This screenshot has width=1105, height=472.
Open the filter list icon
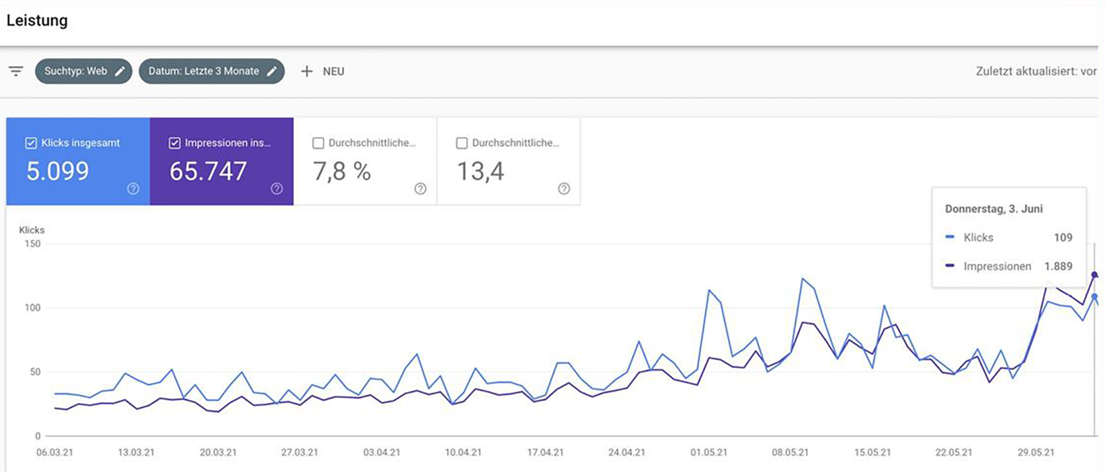coord(16,71)
